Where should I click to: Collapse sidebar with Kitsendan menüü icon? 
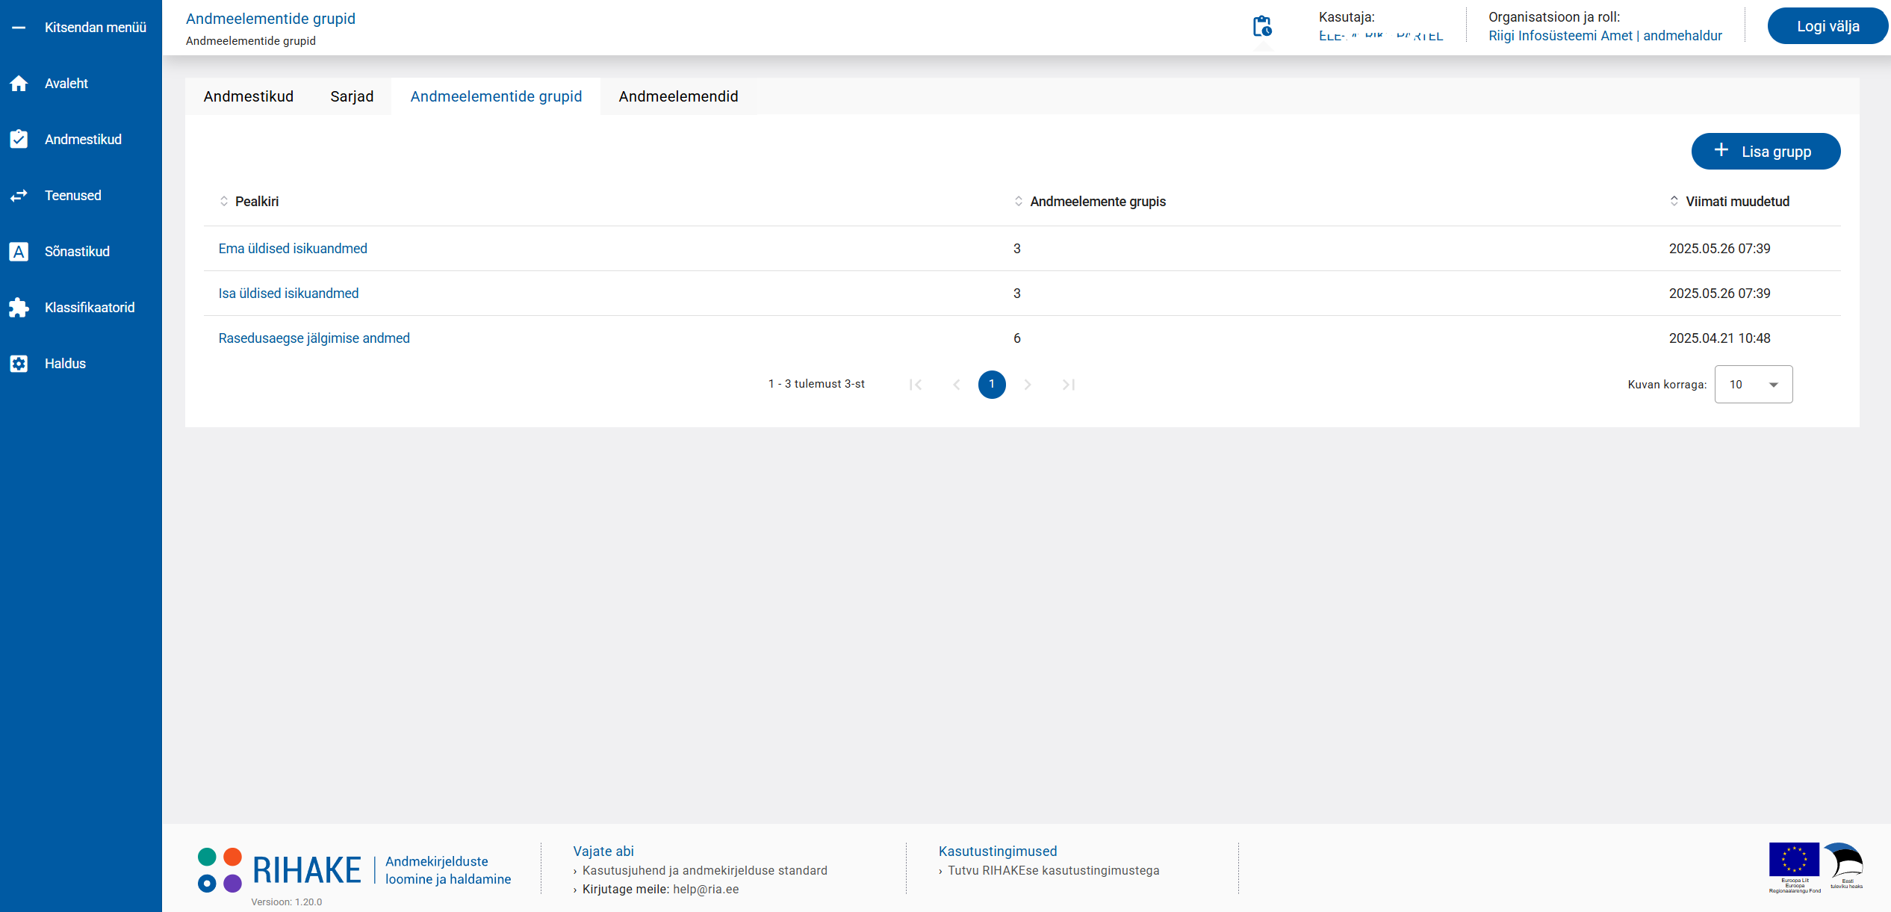[x=19, y=28]
